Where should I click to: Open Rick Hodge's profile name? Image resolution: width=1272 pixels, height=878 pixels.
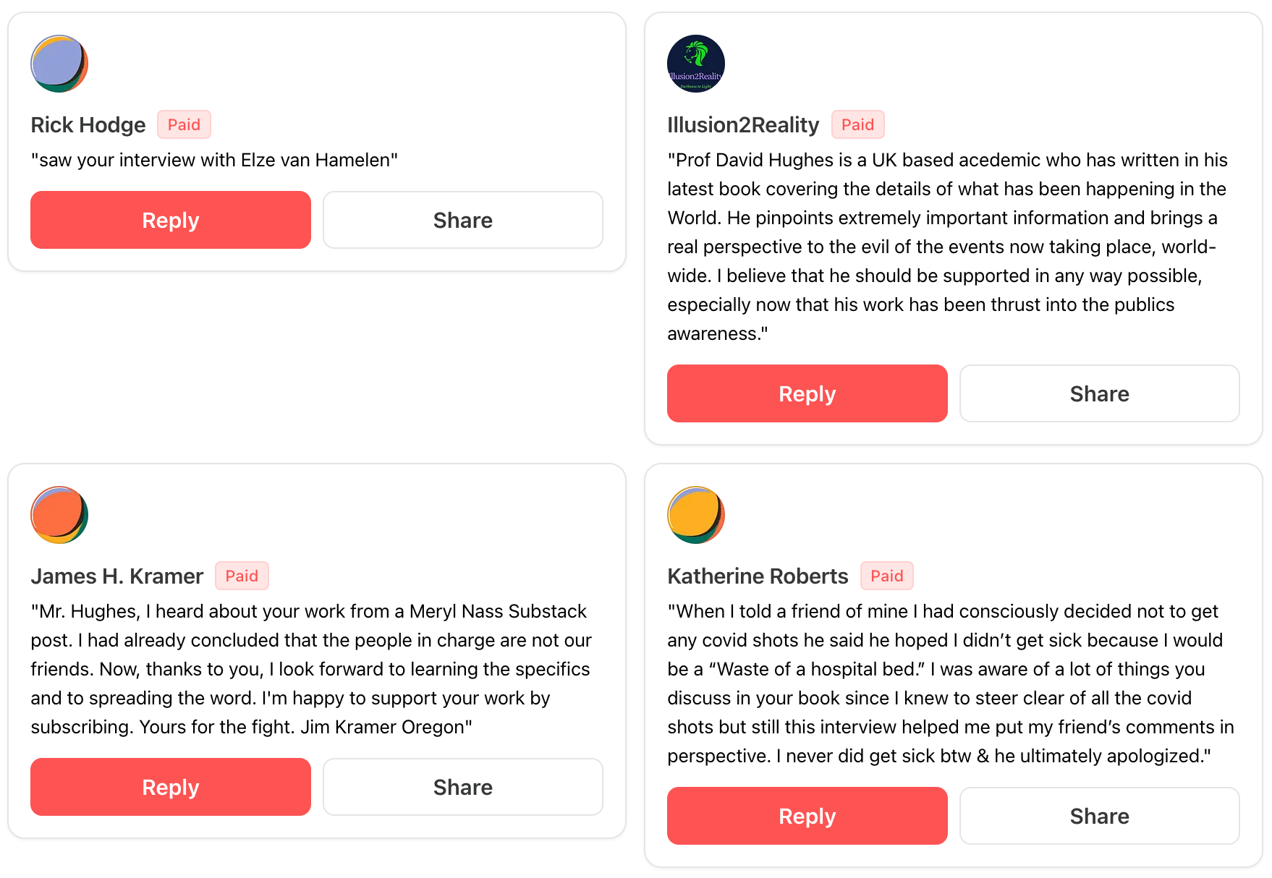coord(88,125)
